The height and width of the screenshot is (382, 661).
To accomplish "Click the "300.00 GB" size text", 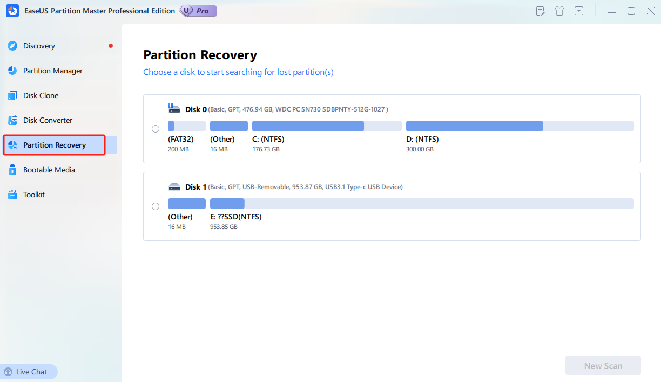I will pos(420,149).
